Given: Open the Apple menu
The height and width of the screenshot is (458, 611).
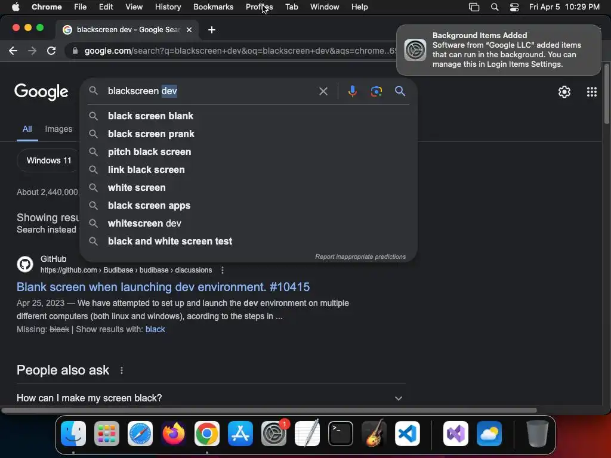Looking at the screenshot, I should 16,7.
